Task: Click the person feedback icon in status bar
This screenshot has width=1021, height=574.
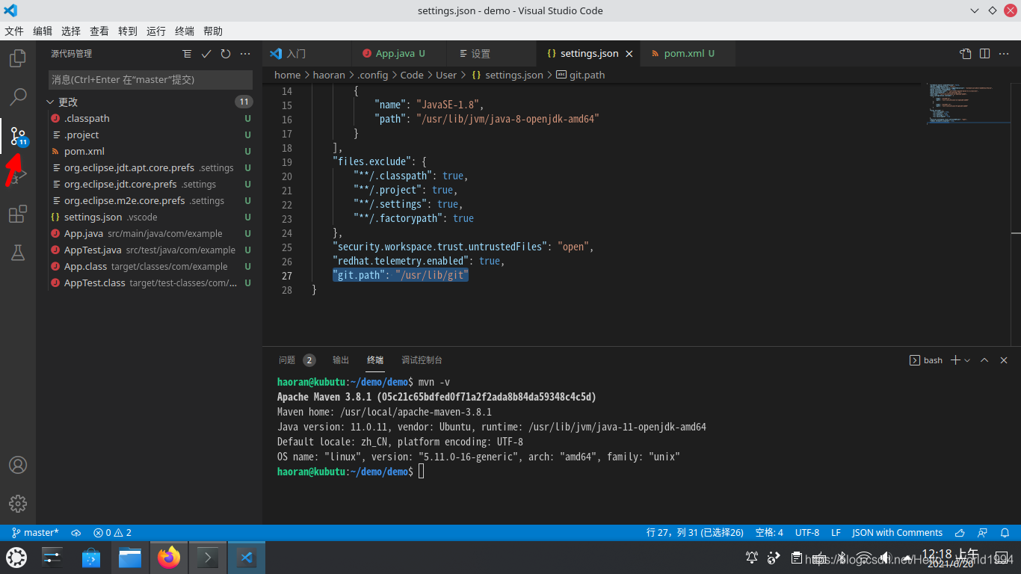Action: coord(984,533)
